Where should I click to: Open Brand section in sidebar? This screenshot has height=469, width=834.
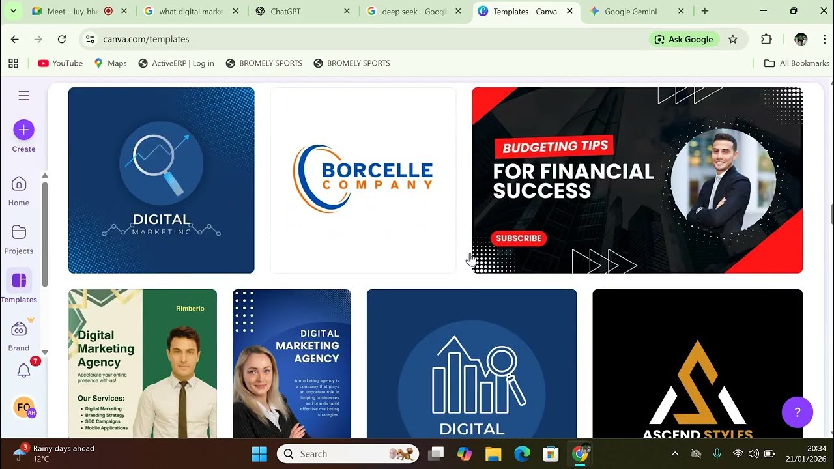coord(19,335)
